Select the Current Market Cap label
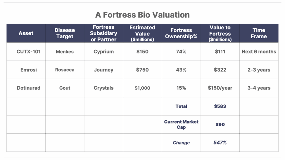Image resolution: width=285 pixels, height=160 pixels. tap(181, 124)
